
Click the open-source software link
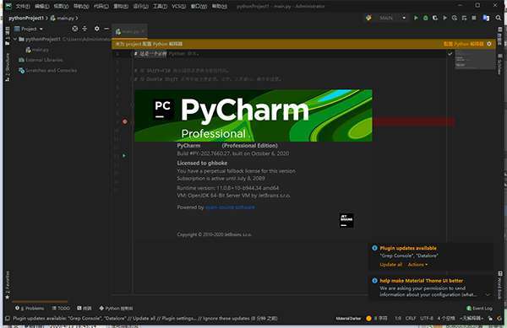pos(230,207)
